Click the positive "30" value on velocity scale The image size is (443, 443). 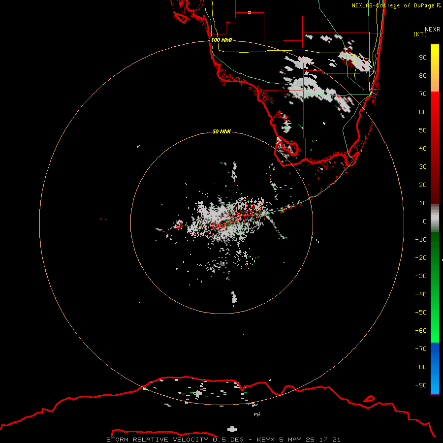click(423, 167)
